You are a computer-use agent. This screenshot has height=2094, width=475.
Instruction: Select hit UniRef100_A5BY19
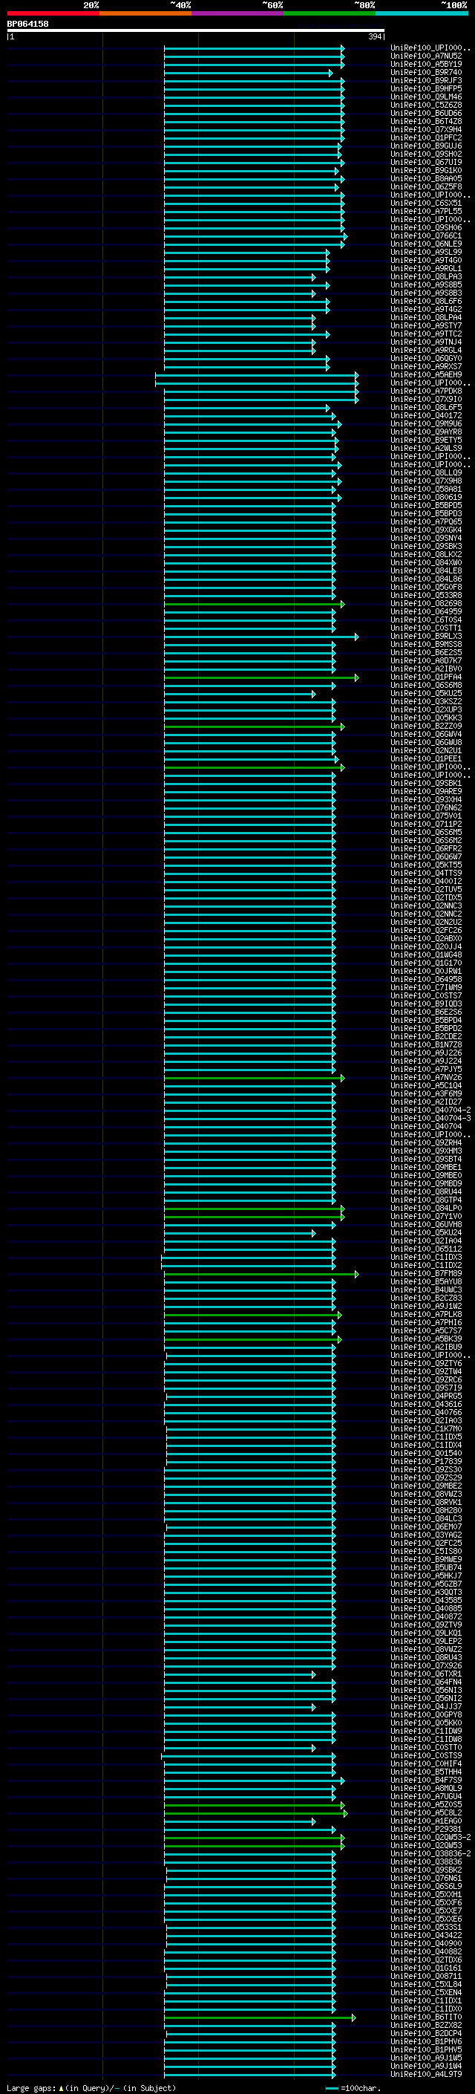pyautogui.click(x=425, y=64)
